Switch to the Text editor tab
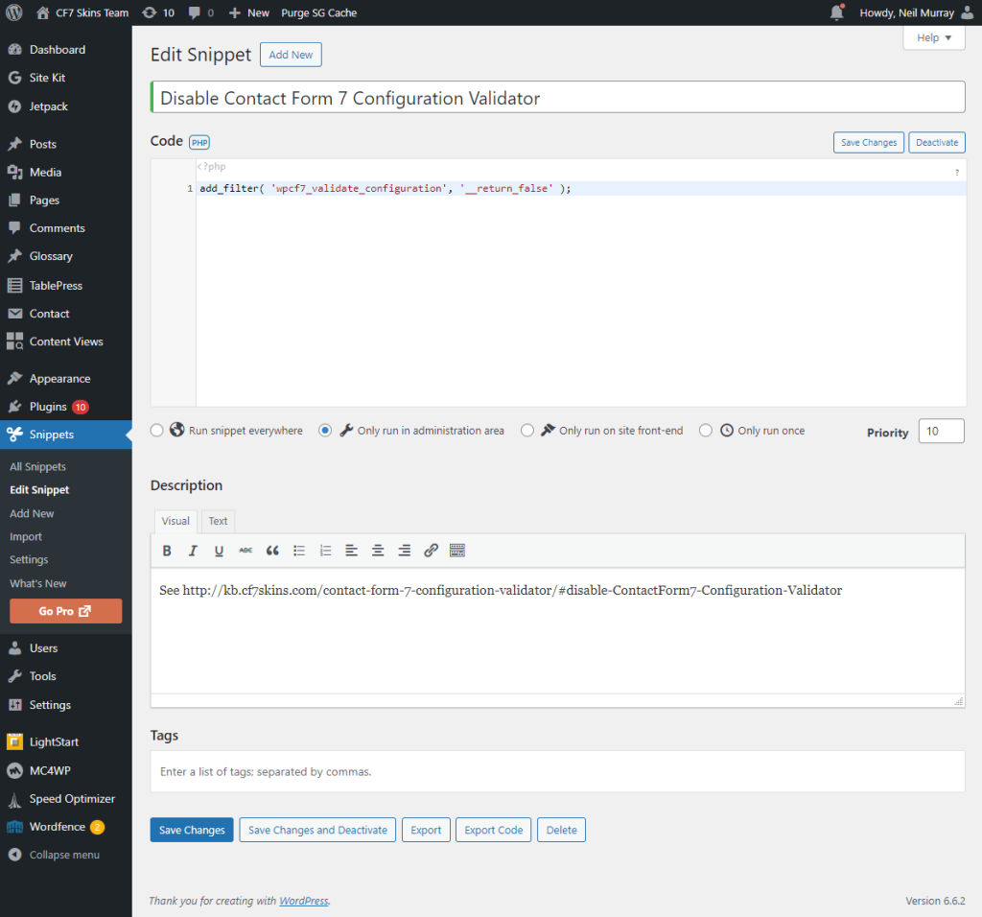982x917 pixels. pos(219,521)
